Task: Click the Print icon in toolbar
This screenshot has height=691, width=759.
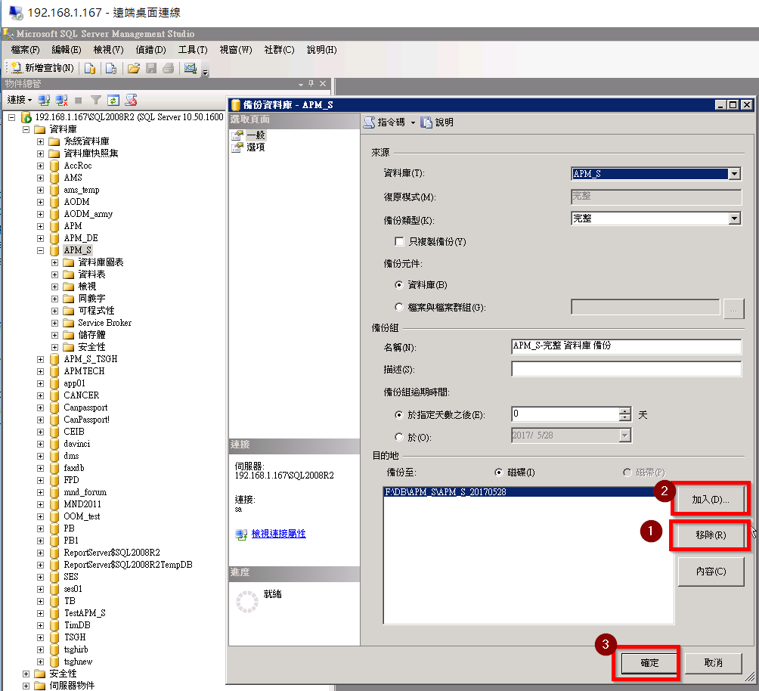Action: point(168,68)
